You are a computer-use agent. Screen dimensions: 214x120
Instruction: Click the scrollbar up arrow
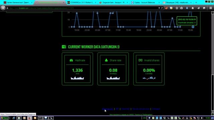213,13
